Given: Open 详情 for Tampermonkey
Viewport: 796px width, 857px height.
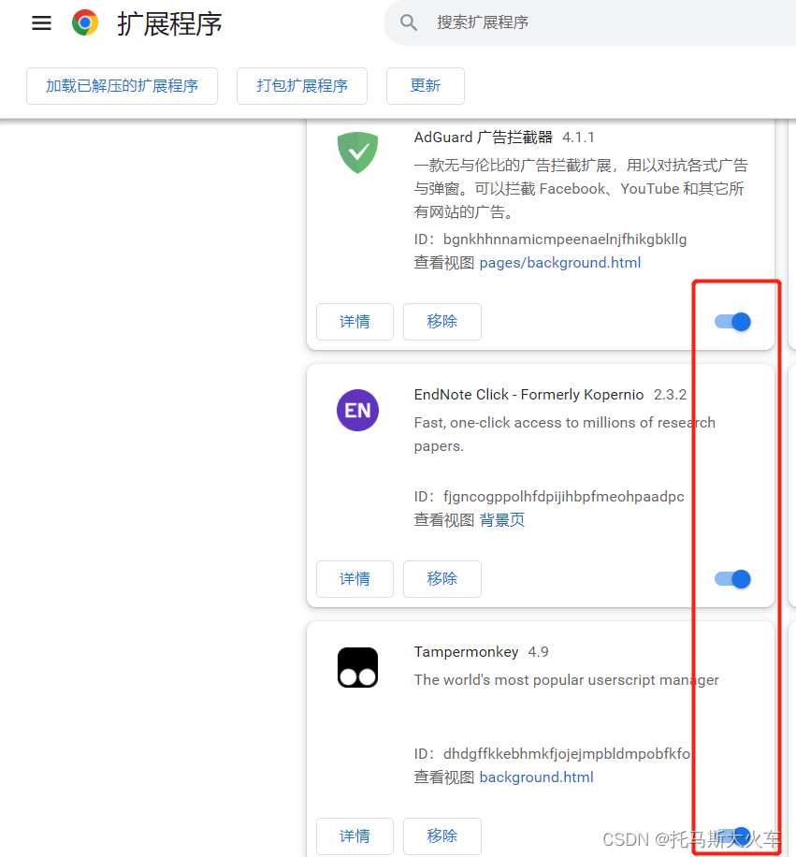Looking at the screenshot, I should (355, 836).
